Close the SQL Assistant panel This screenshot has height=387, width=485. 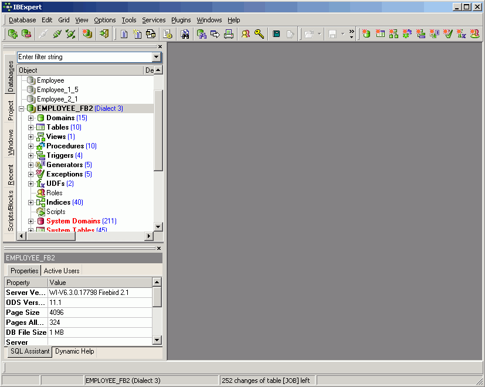159,249
